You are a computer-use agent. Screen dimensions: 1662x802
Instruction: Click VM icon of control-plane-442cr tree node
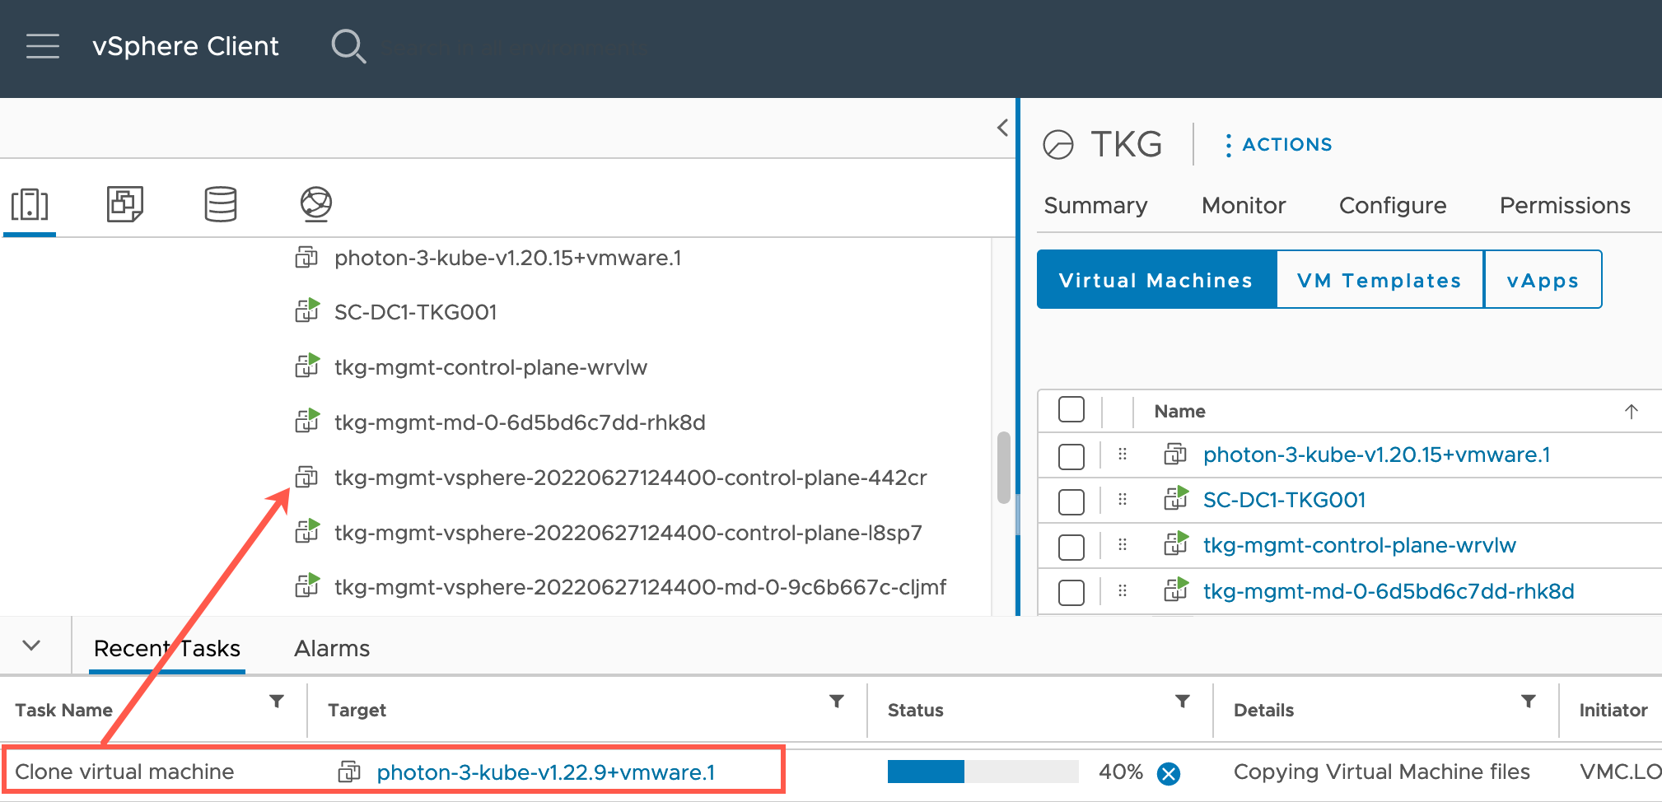tap(306, 477)
